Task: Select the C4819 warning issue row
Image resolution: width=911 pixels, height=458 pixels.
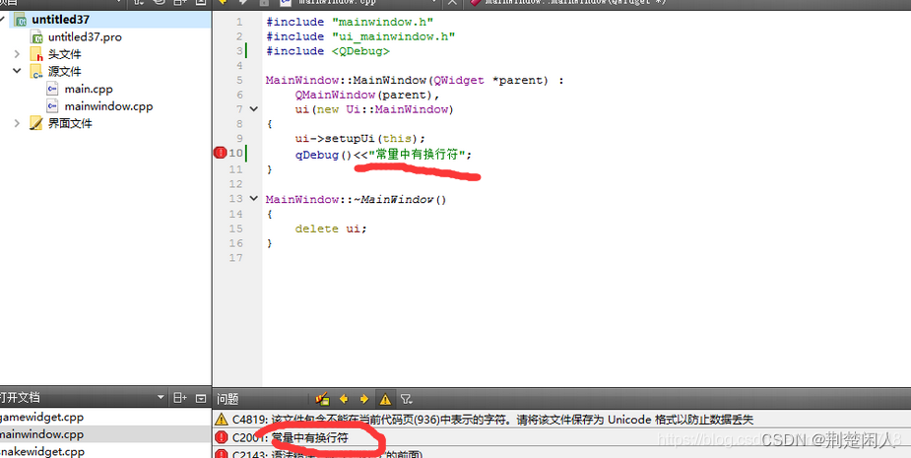Action: [561, 419]
